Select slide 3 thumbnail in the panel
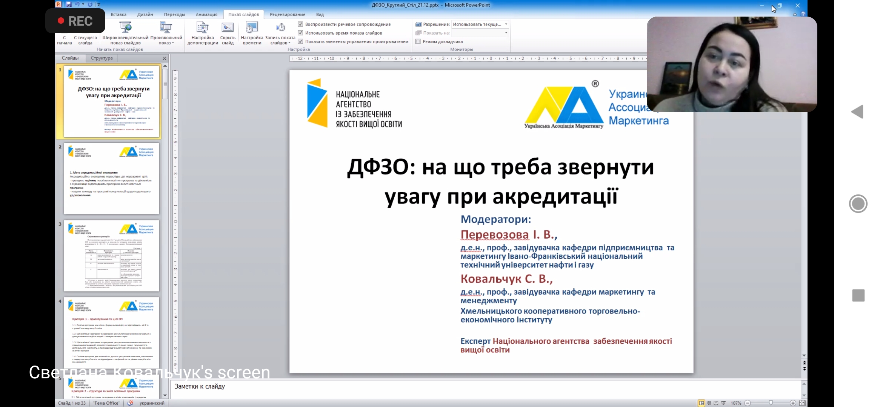Viewport: 883px width, 407px height. [x=111, y=256]
